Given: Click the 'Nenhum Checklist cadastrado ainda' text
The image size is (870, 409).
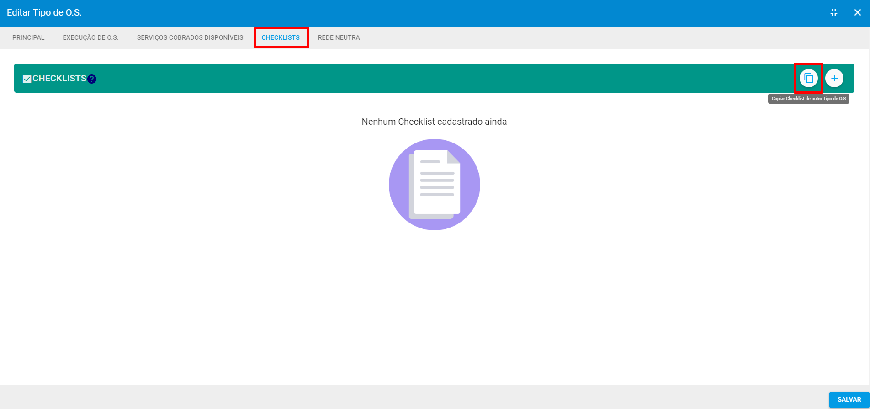Looking at the screenshot, I should [434, 122].
